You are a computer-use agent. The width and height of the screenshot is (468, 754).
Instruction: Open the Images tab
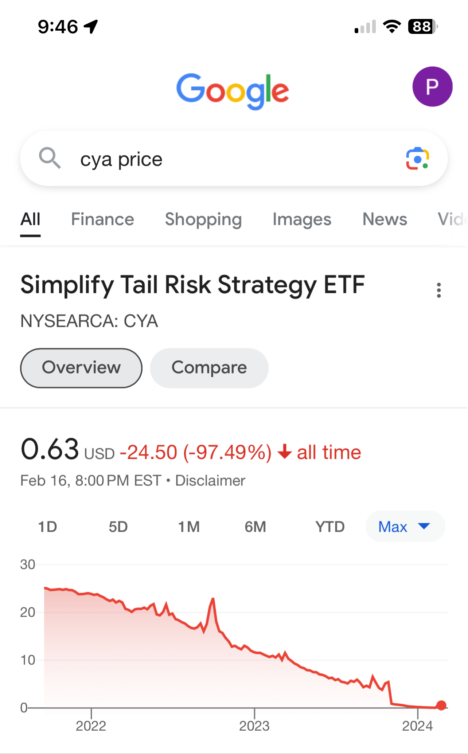(x=302, y=219)
